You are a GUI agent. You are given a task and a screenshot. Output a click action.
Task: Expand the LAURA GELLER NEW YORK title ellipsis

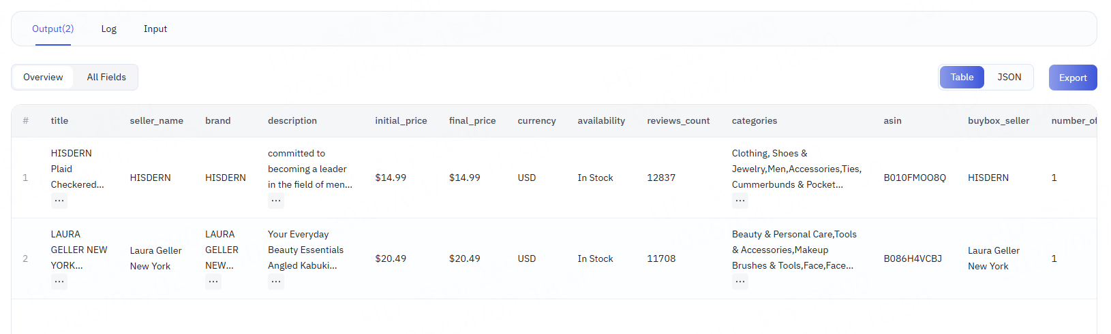point(59,281)
